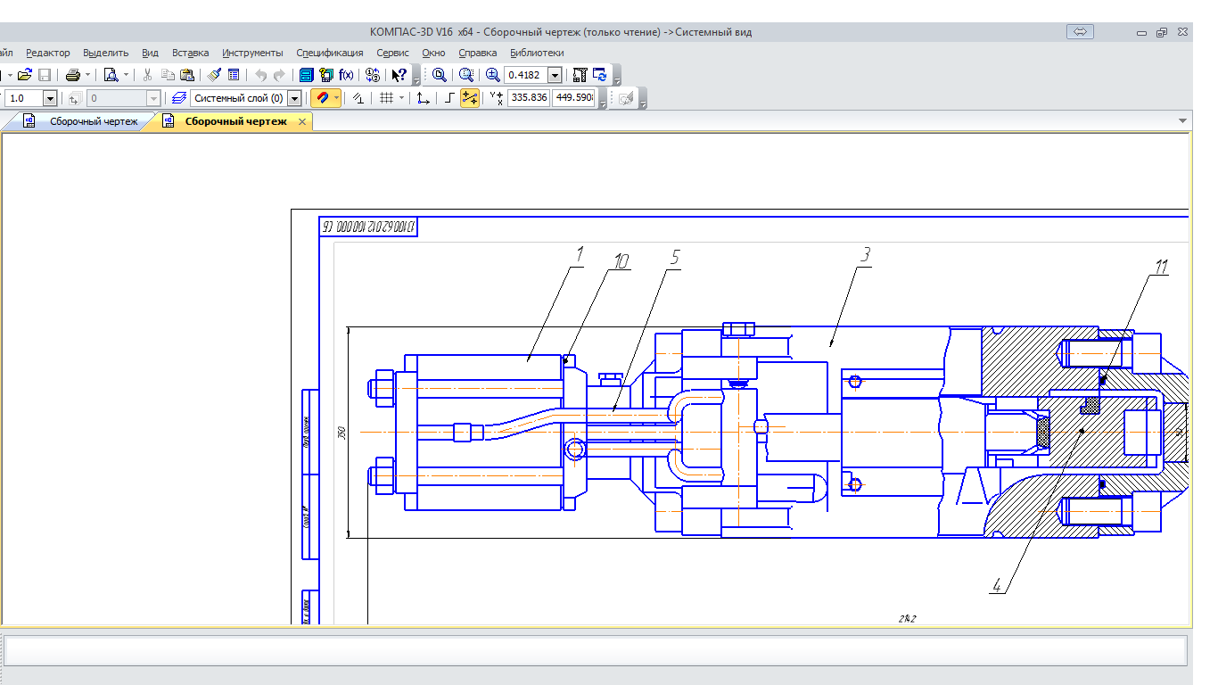This screenshot has height=685, width=1218.
Task: Click the Rebuild crane icon
Action: tap(580, 75)
